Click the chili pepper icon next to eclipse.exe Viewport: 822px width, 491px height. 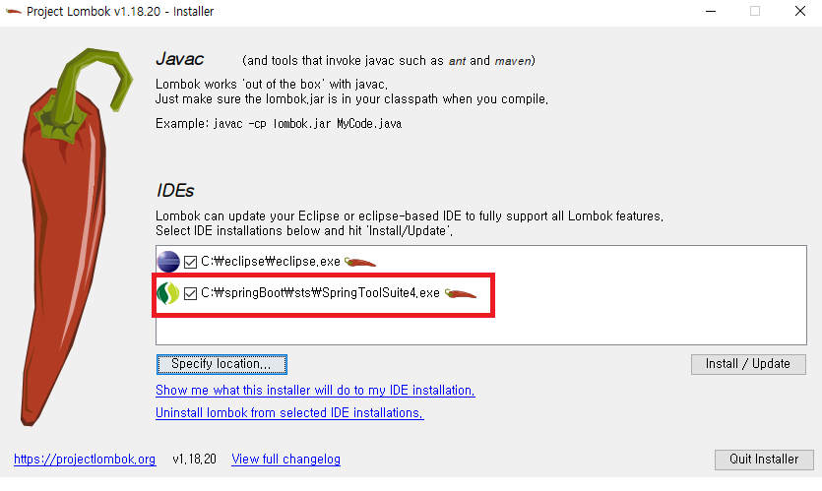(360, 262)
